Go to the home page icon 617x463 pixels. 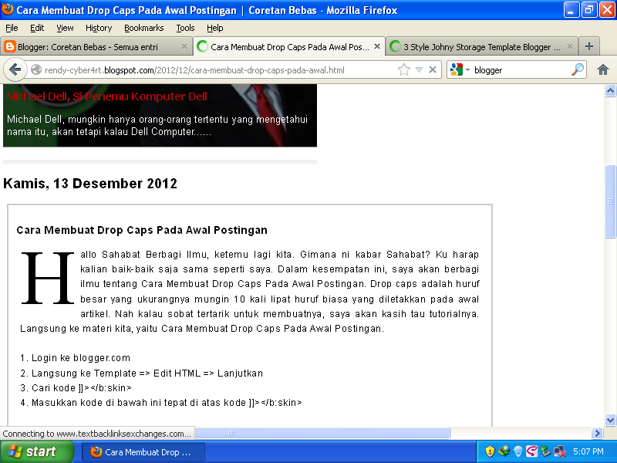coord(603,70)
